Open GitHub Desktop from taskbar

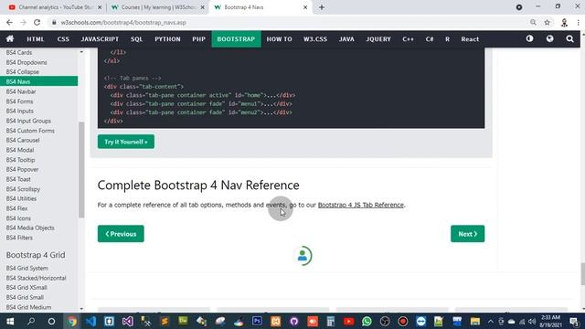pyautogui.click(x=294, y=321)
